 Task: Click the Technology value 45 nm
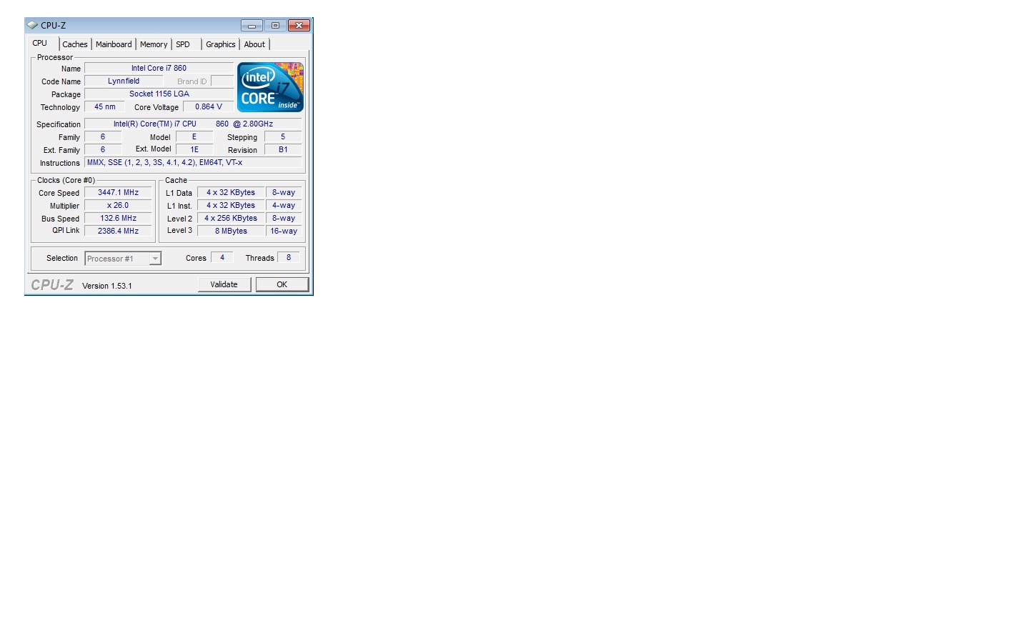pos(105,107)
